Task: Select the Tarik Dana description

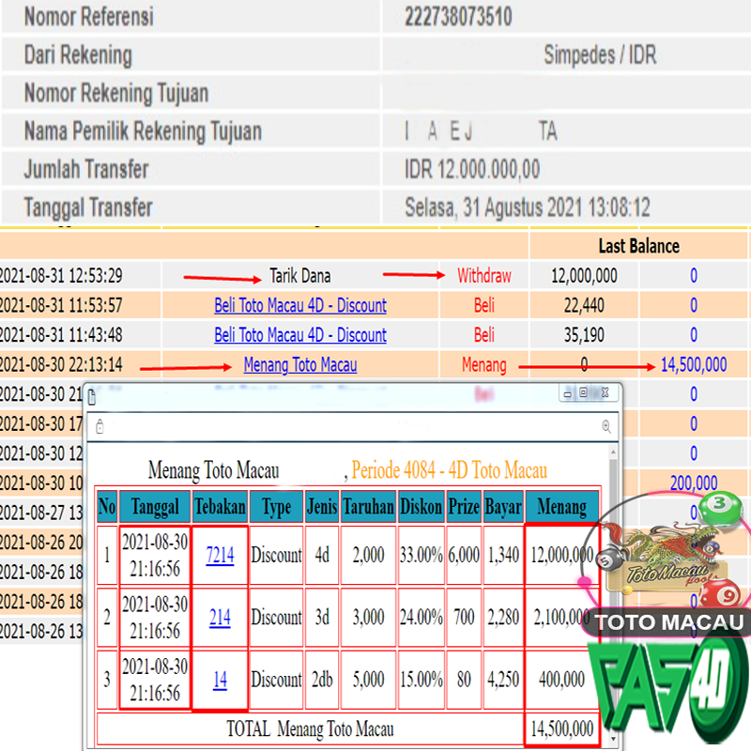Action: (x=300, y=276)
